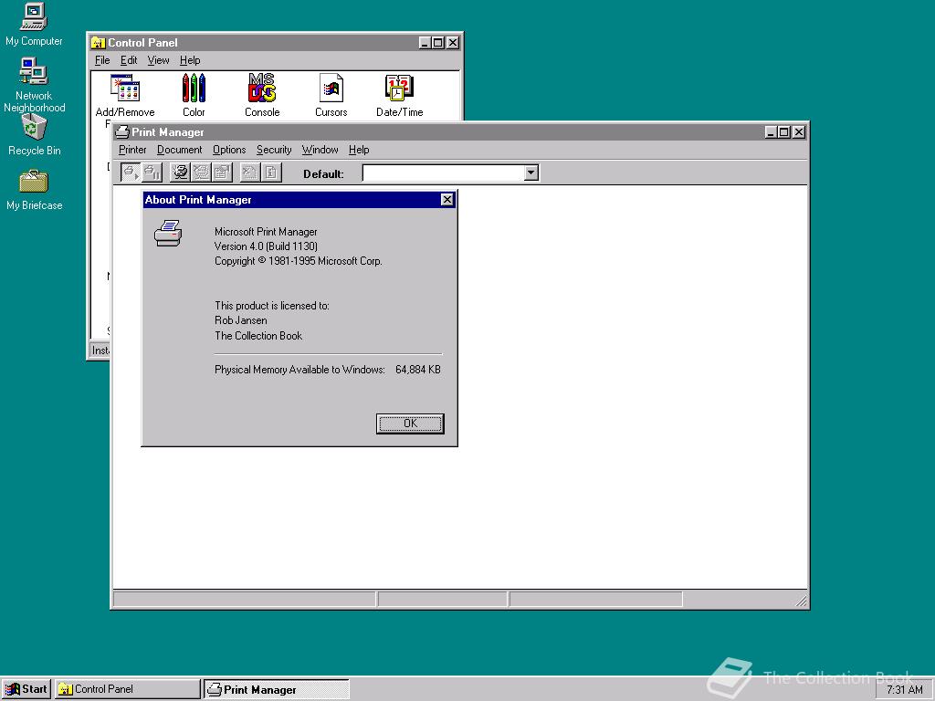The image size is (935, 701).
Task: Select the My Briefcase desktop icon
Action: [34, 190]
